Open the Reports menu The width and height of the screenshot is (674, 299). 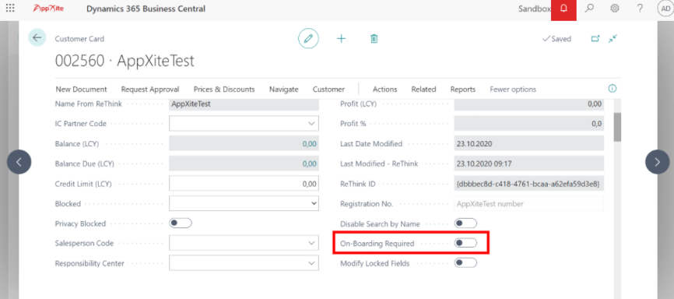pos(463,90)
